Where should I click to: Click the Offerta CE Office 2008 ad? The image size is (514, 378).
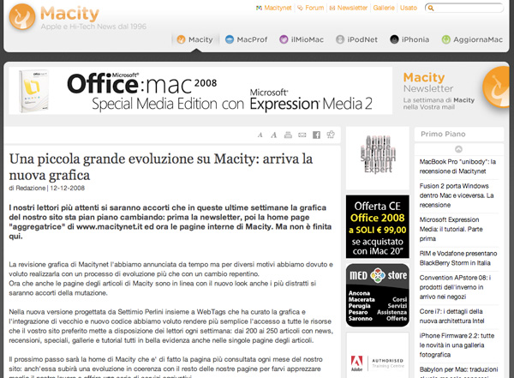[x=378, y=227]
